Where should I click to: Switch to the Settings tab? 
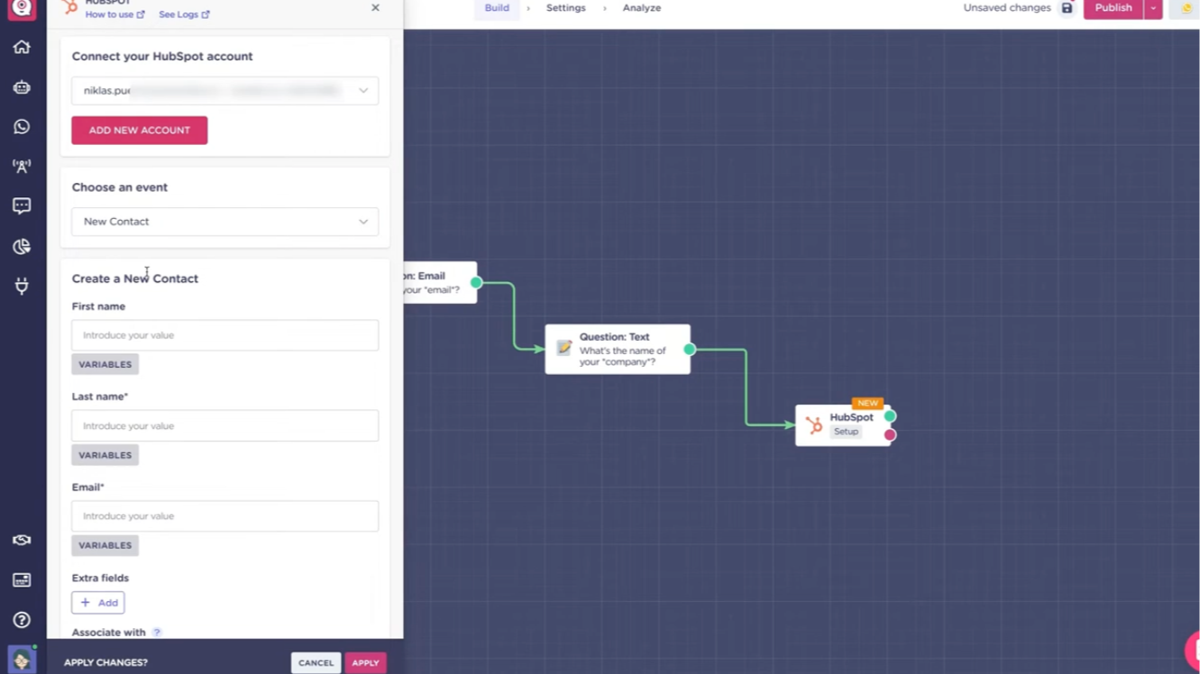pos(565,8)
